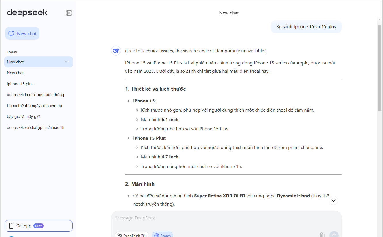The height and width of the screenshot is (237, 383).
Task: Click the heading '2. Màn hình'
Action: 140,184
